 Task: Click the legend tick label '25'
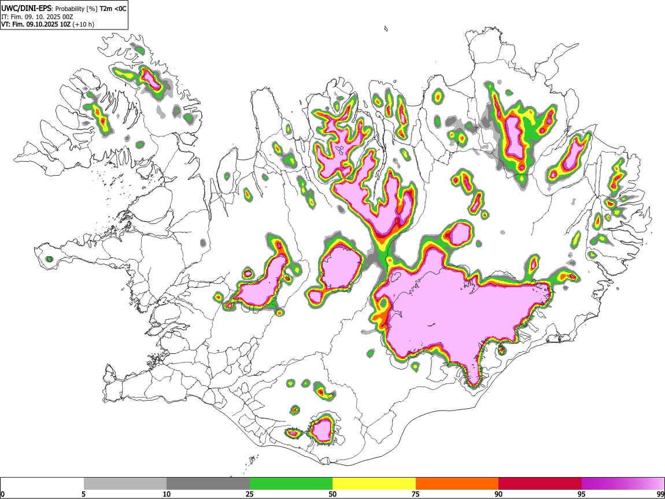point(250,494)
